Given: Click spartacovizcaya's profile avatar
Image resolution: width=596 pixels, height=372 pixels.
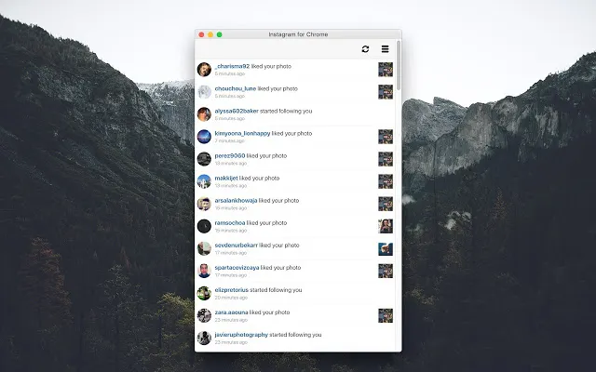Looking at the screenshot, I should [204, 271].
